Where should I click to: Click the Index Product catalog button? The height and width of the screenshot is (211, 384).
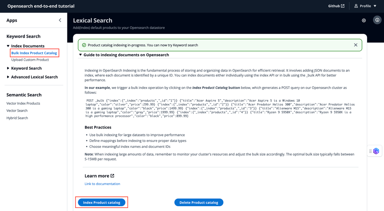tap(102, 202)
